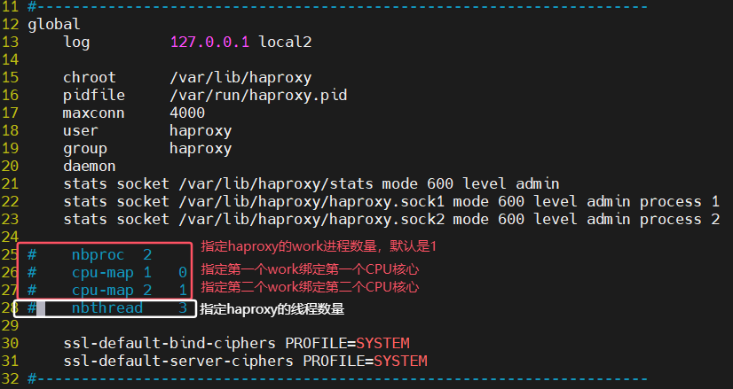The height and width of the screenshot is (389, 733).
Task: Click the path ending haproxy.sock2
Action: click(x=311, y=220)
